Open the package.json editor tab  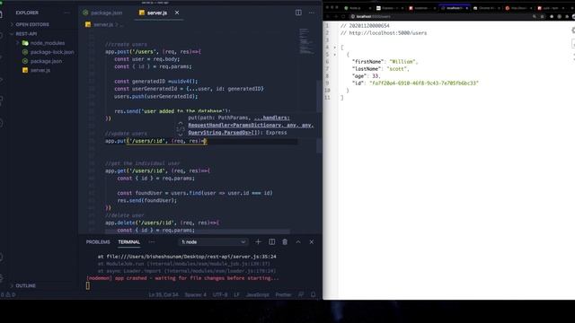point(103,13)
